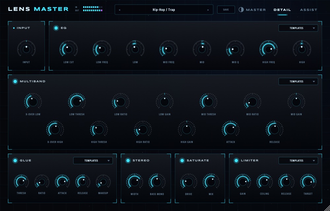
Task: Open the Hip-Hop / Trap preset selector
Action: pos(164,10)
